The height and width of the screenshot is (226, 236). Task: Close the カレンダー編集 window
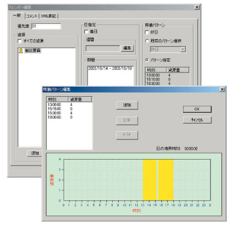click(x=197, y=7)
